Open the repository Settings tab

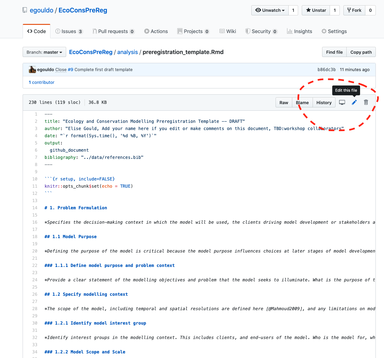(334, 31)
